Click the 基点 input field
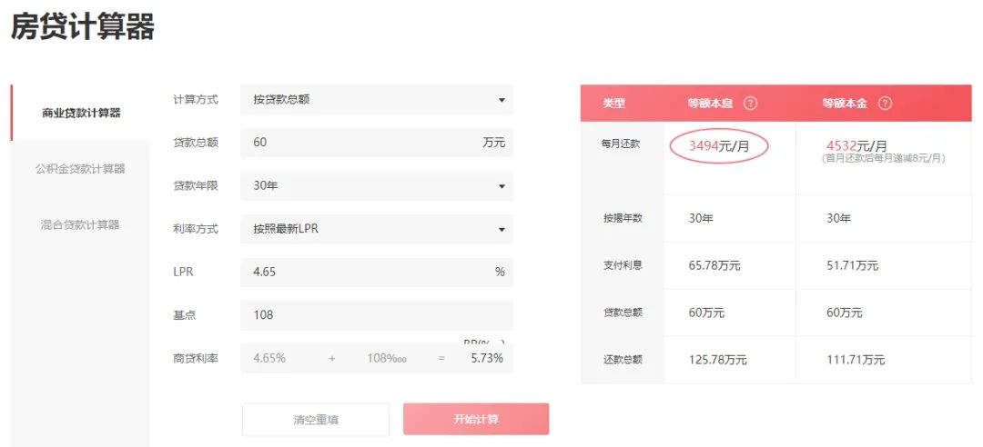 coord(377,315)
